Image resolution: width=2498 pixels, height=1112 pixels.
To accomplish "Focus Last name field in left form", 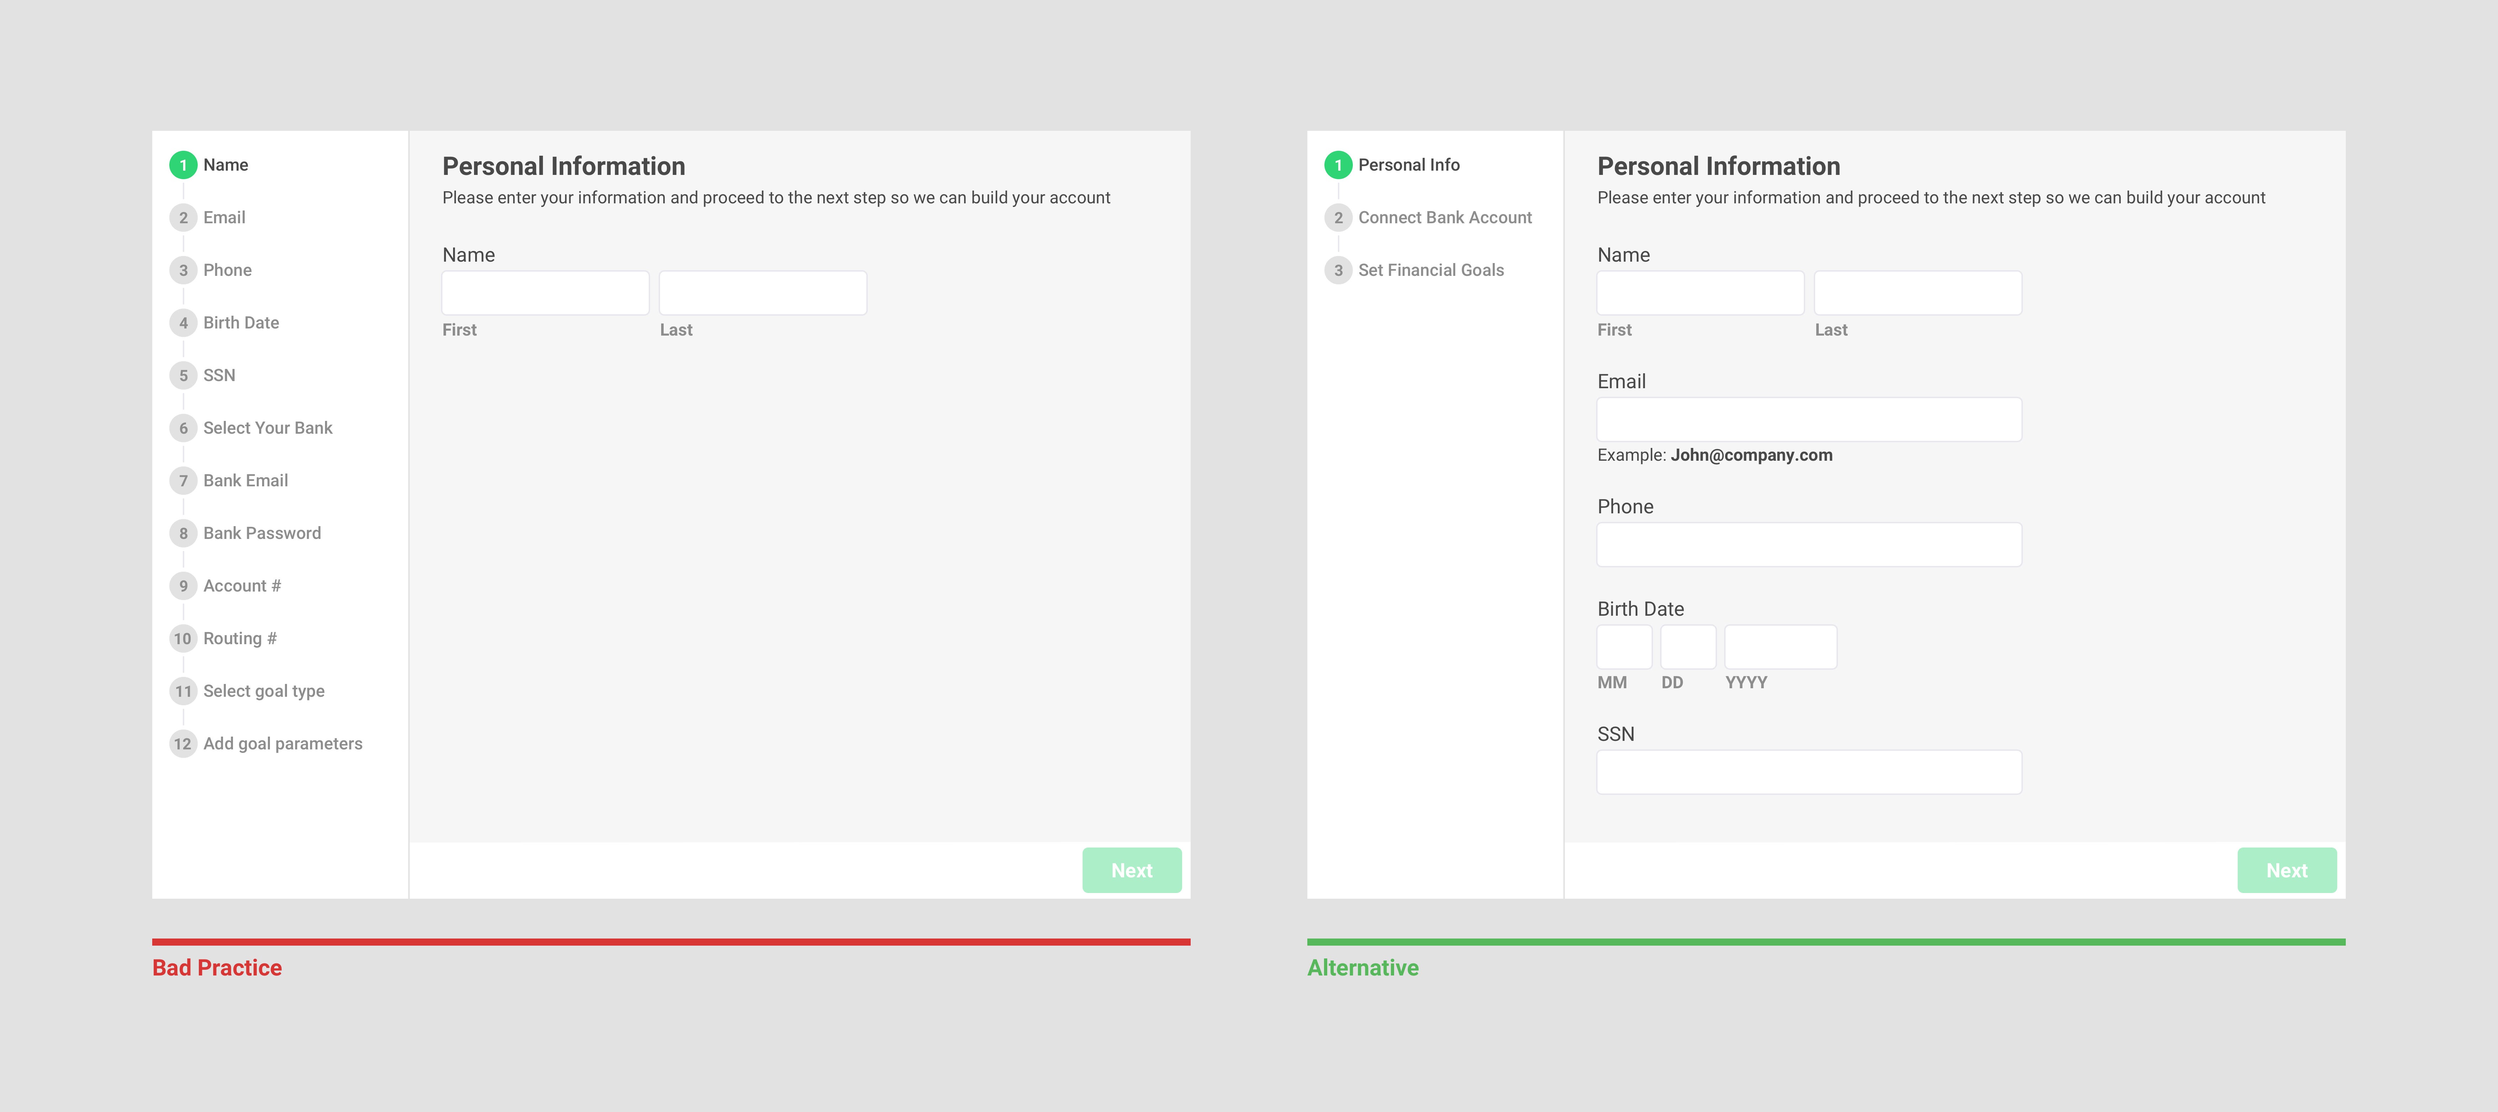I will click(x=762, y=293).
